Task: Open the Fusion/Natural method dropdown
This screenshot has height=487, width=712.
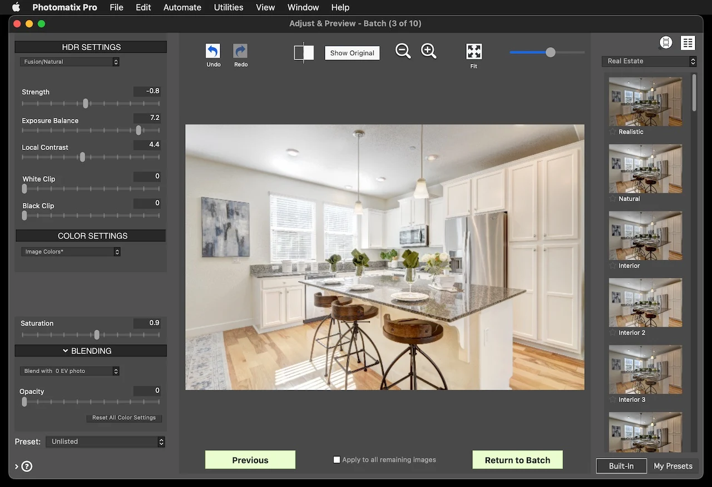Action: pos(70,62)
